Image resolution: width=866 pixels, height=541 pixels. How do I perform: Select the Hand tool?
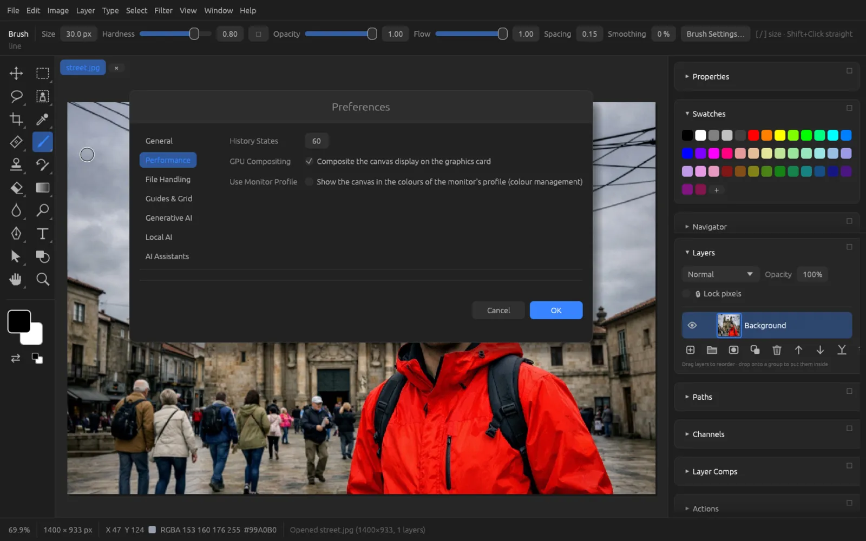click(x=16, y=279)
